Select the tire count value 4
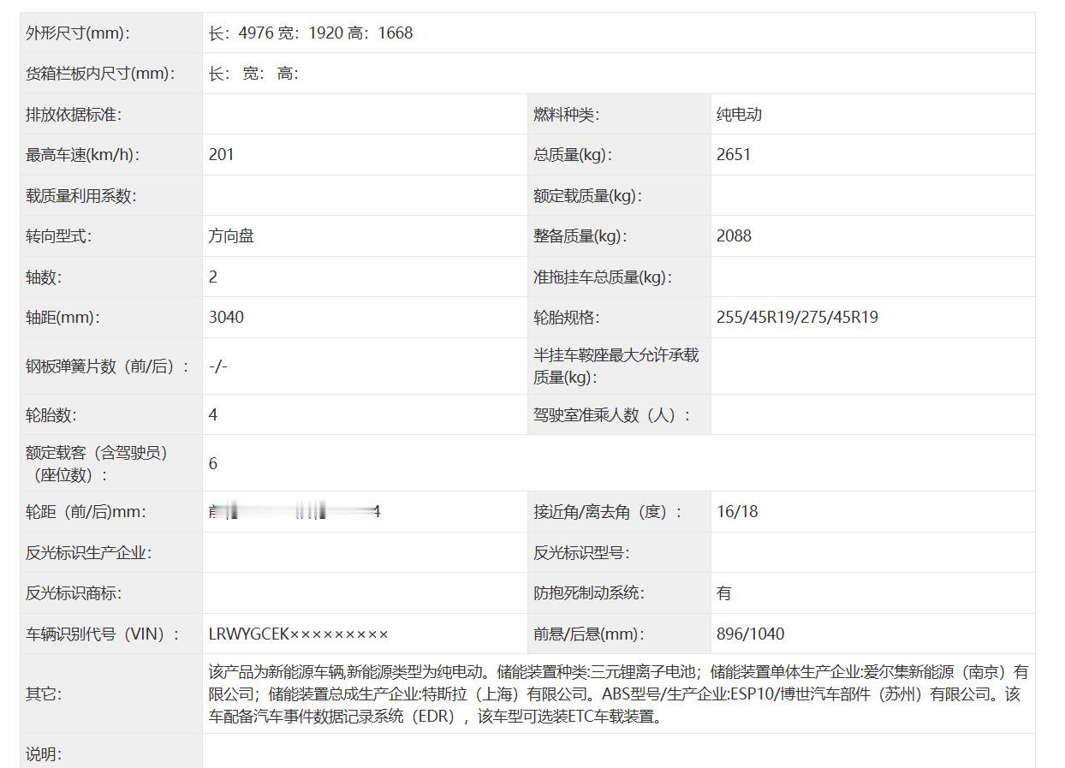Image resolution: width=1065 pixels, height=768 pixels. pos(213,415)
